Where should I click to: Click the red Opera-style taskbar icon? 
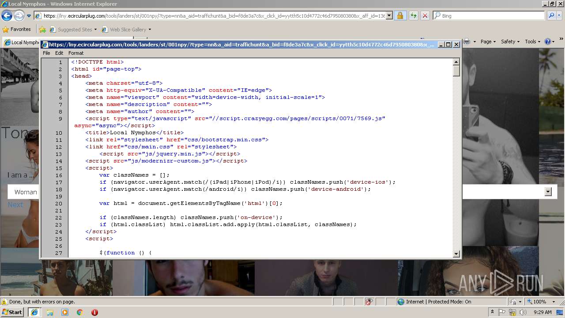pyautogui.click(x=94, y=312)
